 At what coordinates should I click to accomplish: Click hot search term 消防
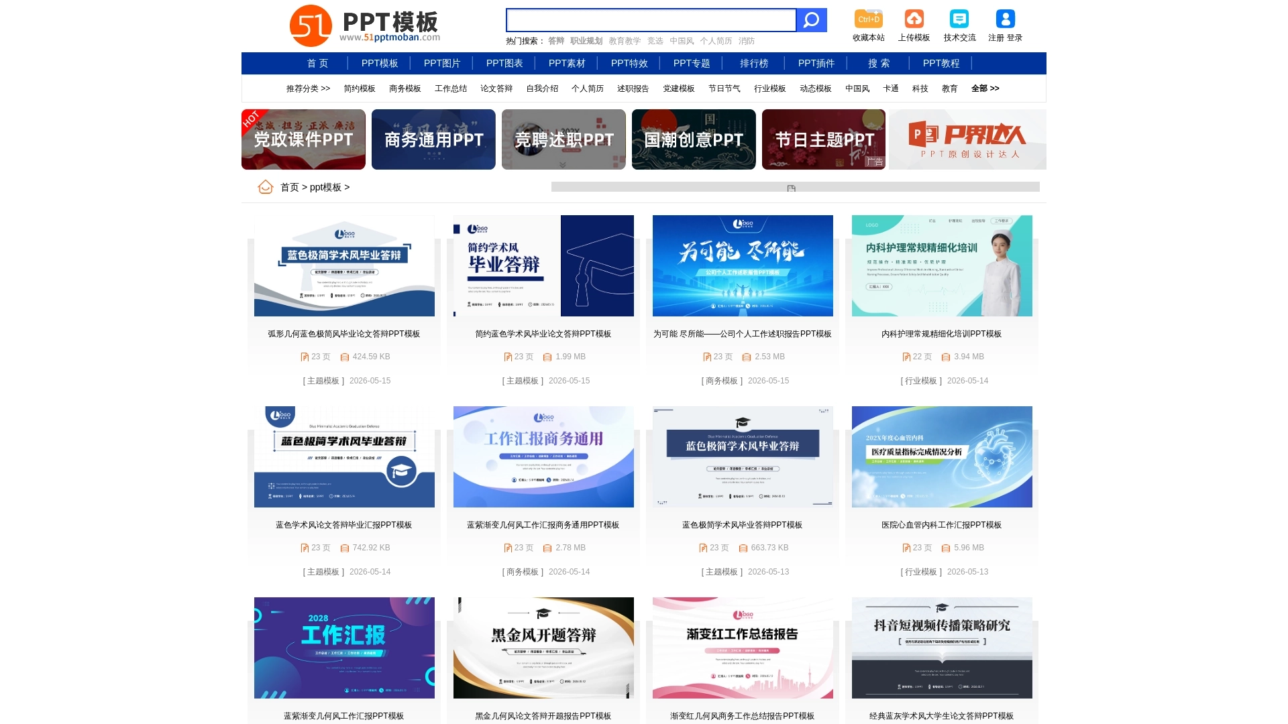[747, 41]
